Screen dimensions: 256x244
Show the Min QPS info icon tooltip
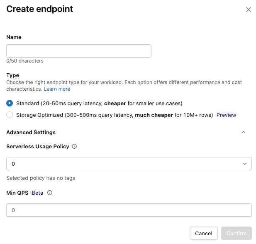tap(50, 193)
